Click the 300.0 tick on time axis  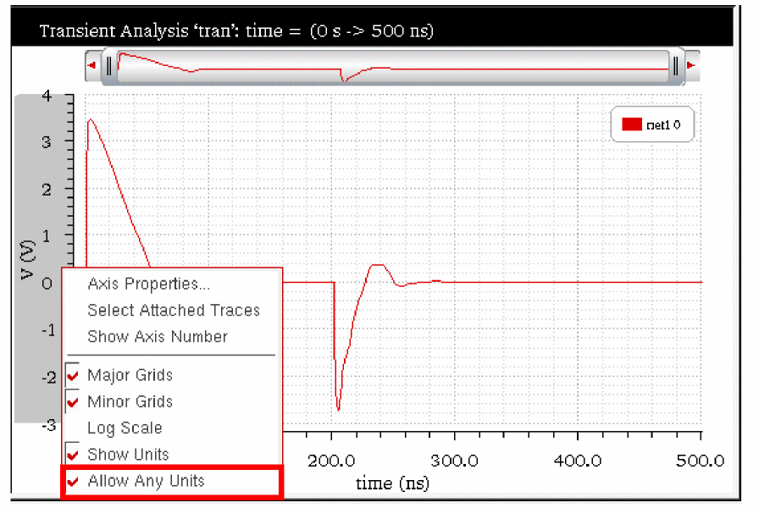[455, 461]
